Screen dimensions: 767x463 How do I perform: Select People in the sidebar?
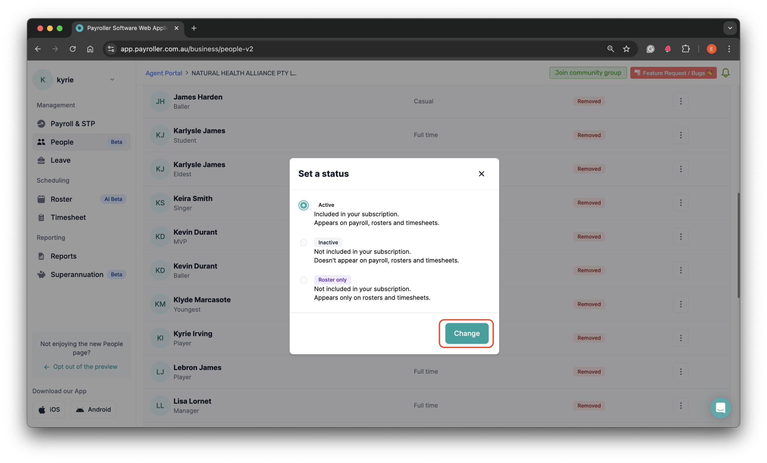tap(63, 142)
